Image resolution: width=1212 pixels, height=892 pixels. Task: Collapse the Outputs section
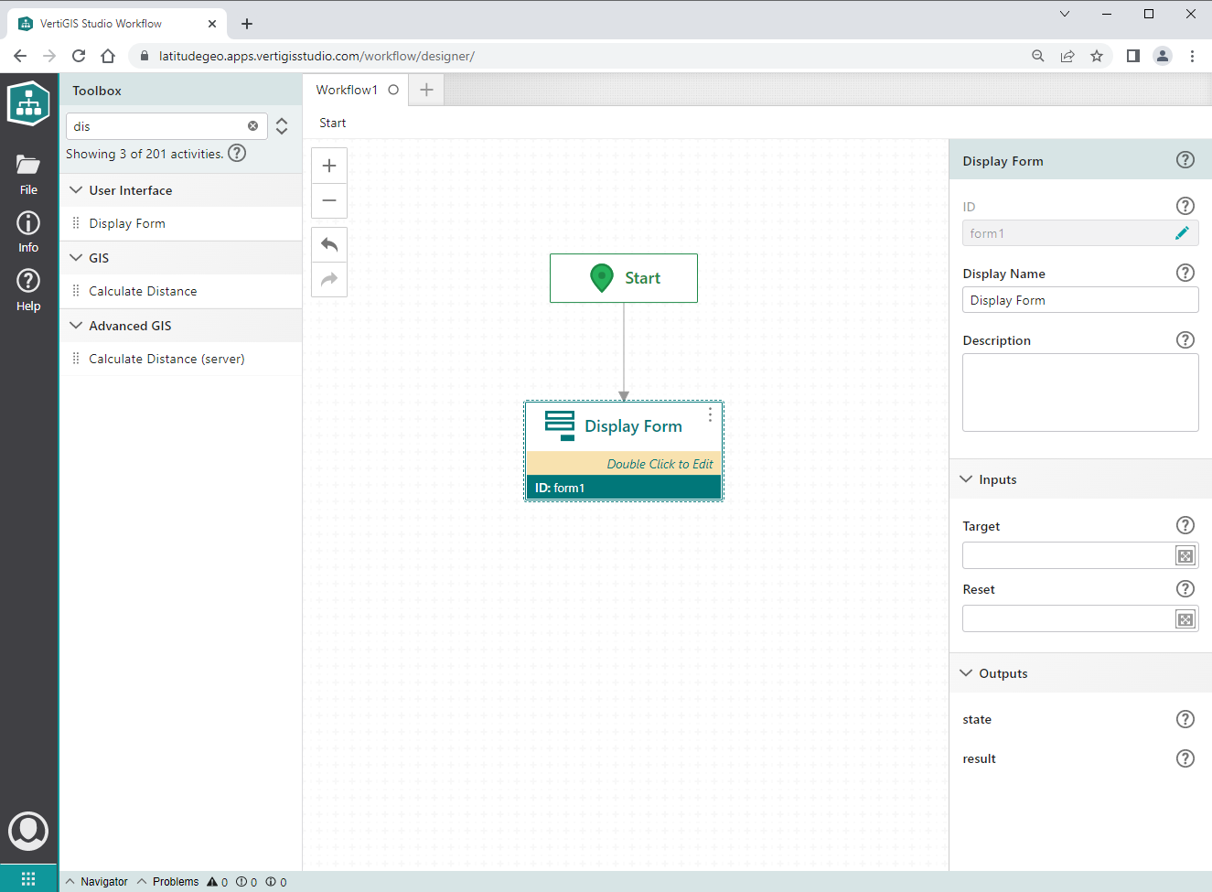[967, 673]
